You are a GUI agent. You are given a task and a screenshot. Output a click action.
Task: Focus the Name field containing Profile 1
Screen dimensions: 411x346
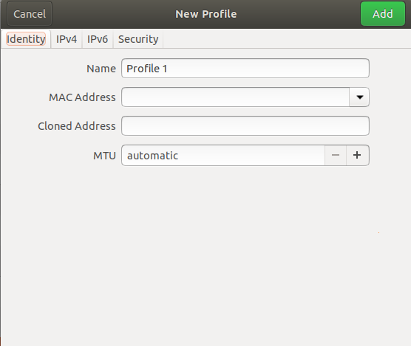[245, 69]
